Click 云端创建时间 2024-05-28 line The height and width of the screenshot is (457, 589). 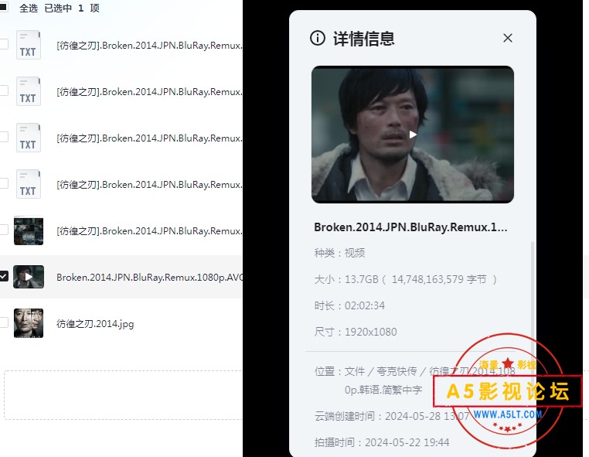tap(392, 416)
